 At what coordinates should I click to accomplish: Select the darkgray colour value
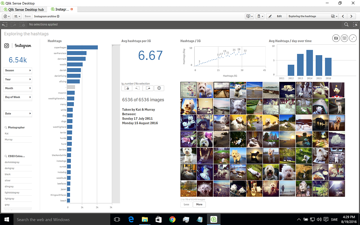click(18, 168)
